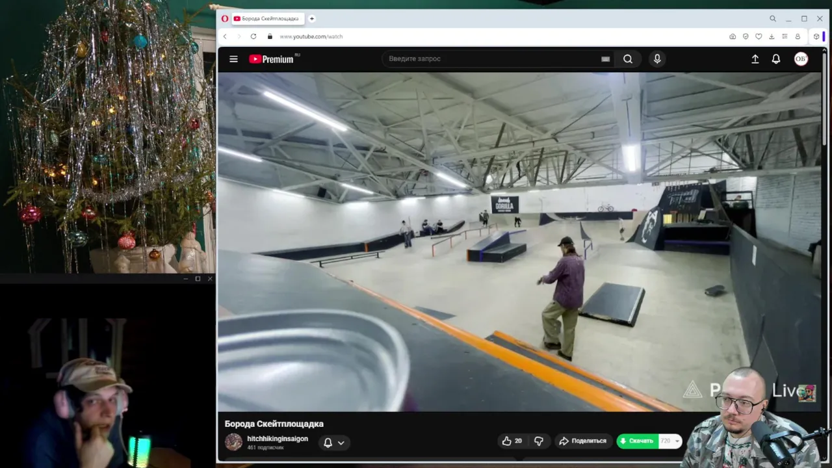View site security padlock info
This screenshot has width=832, height=468.
[270, 36]
